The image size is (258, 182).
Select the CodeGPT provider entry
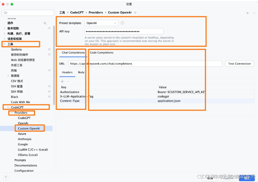24,118
